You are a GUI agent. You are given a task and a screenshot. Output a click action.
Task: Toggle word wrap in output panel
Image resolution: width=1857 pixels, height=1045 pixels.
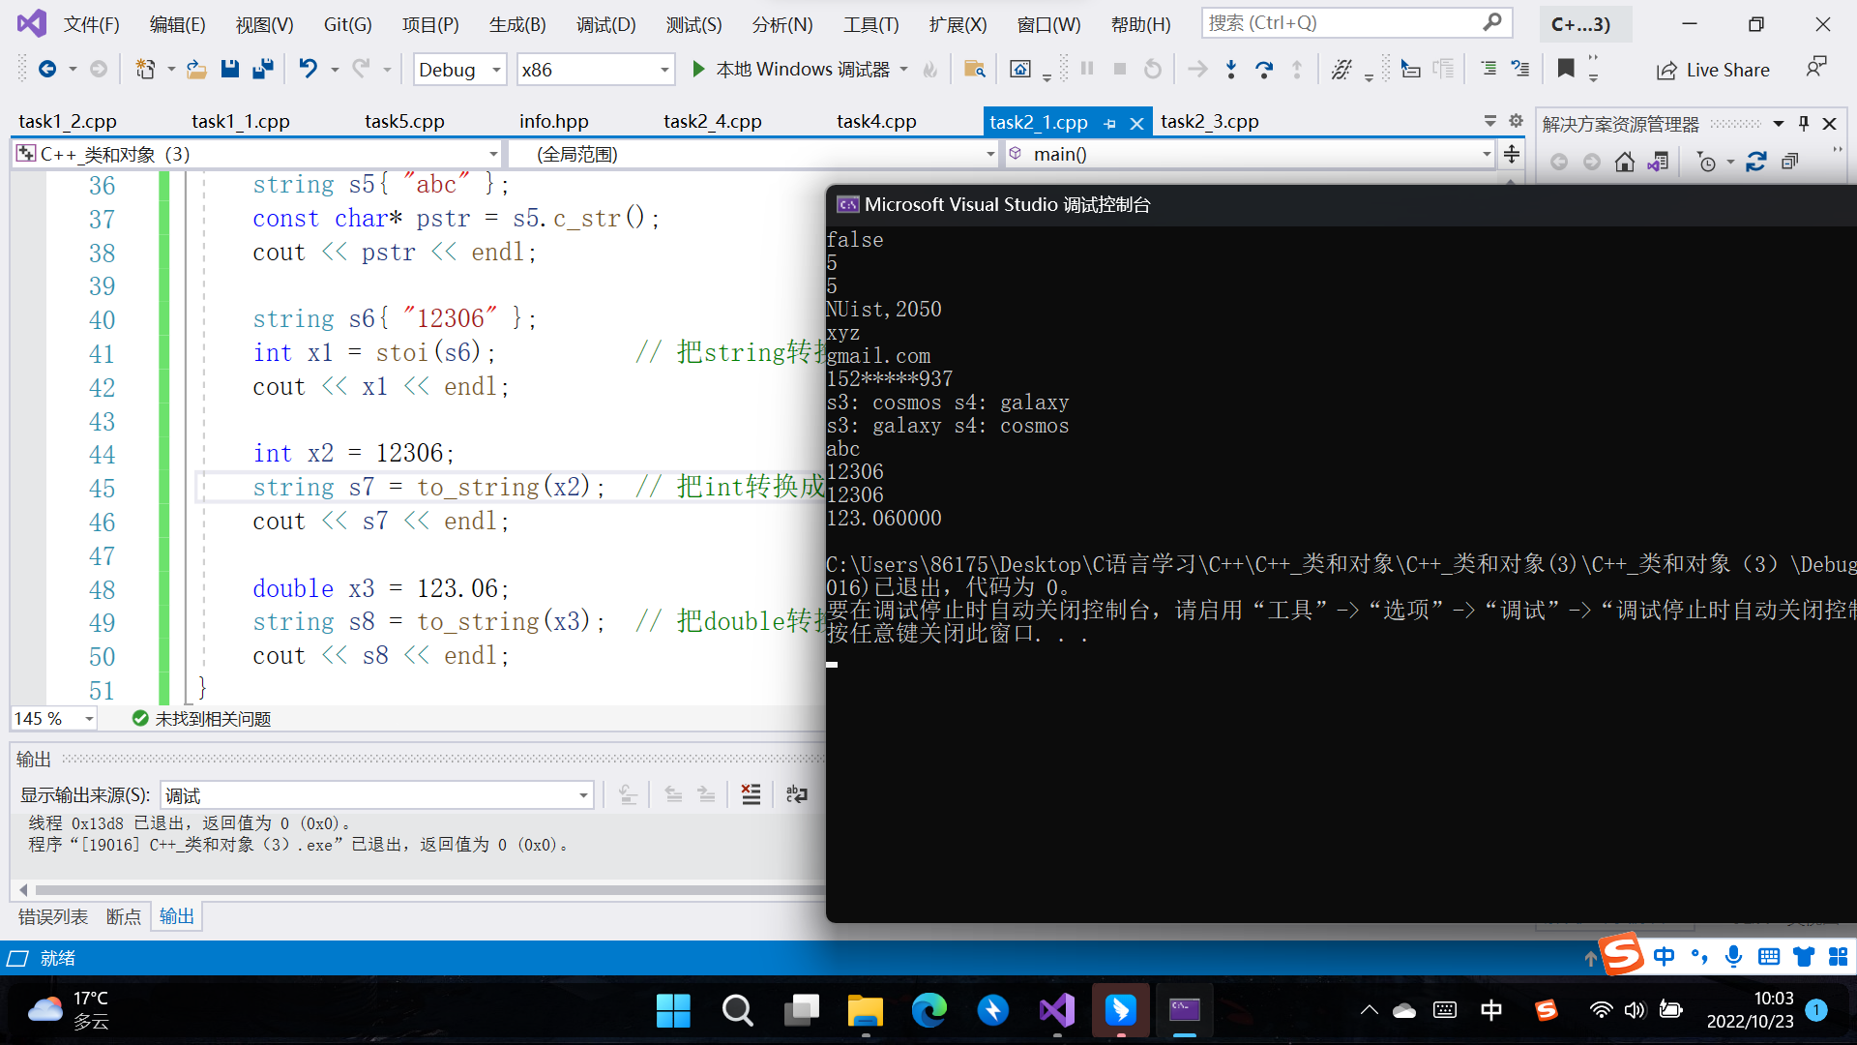click(x=796, y=794)
